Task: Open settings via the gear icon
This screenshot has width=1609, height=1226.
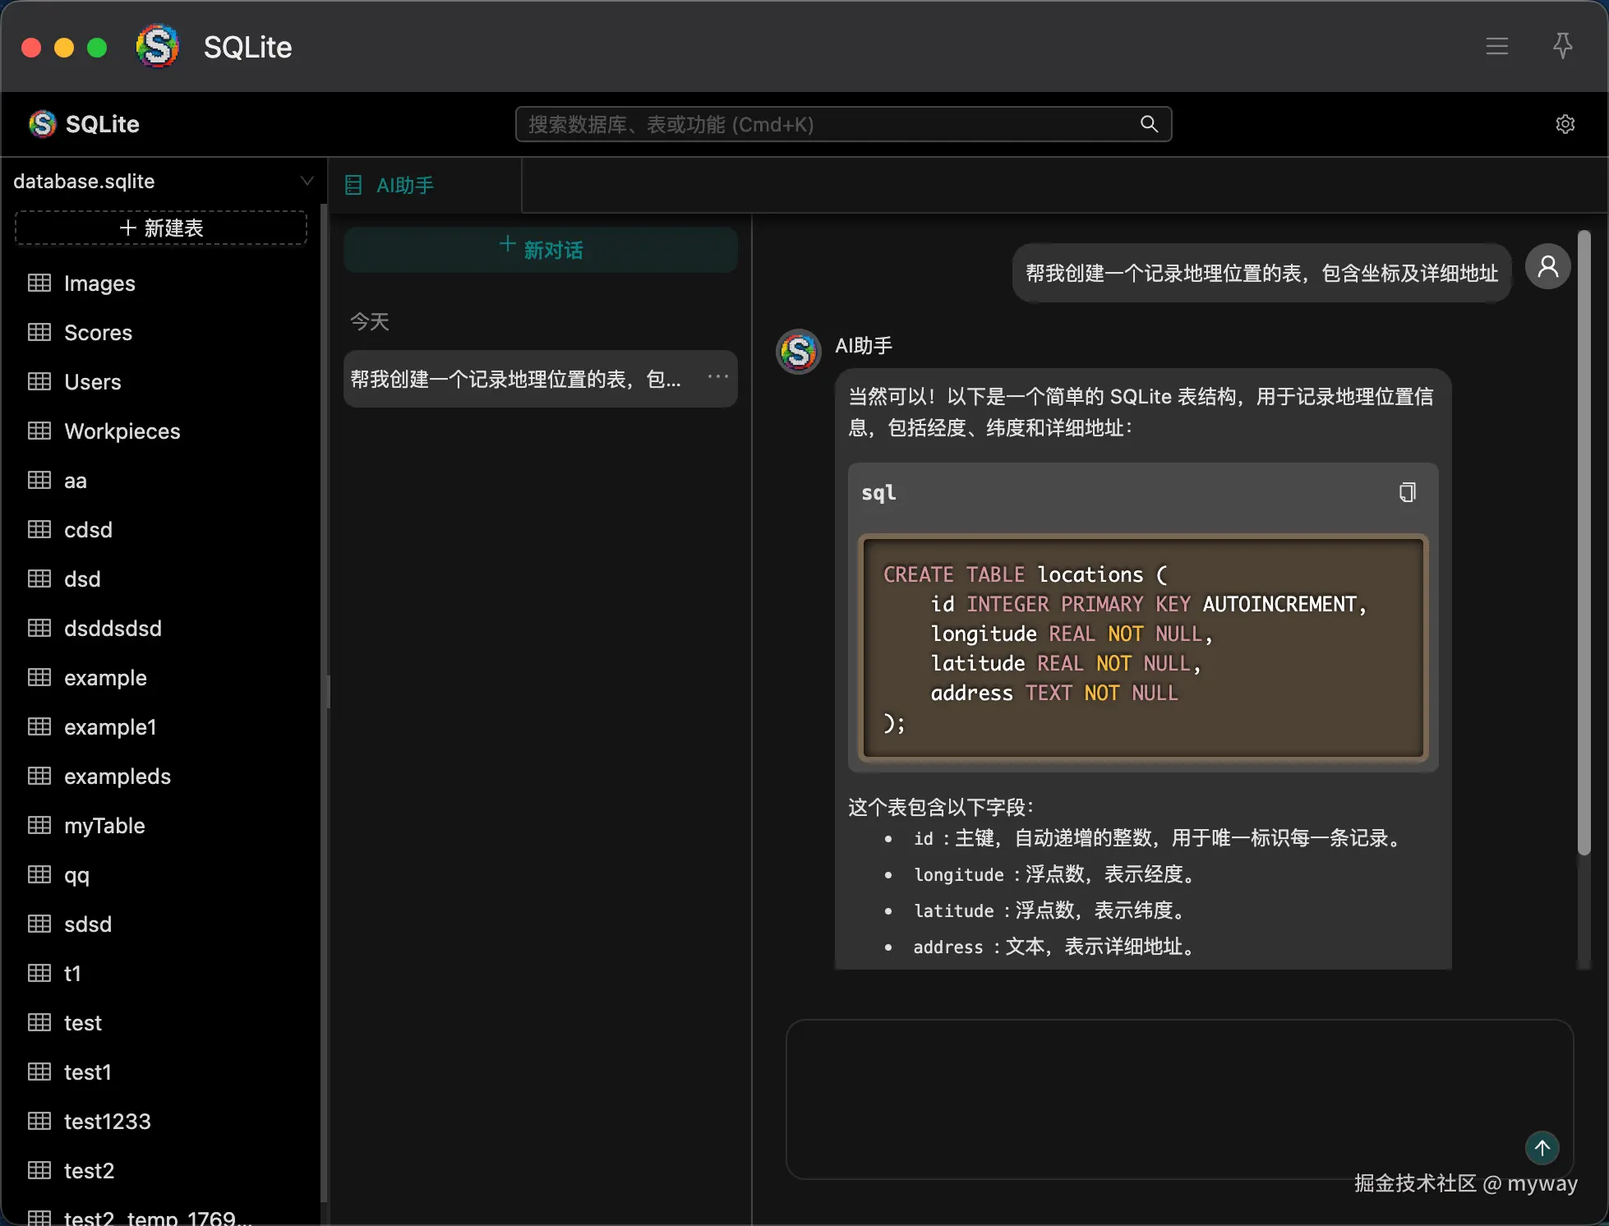Action: (x=1565, y=124)
